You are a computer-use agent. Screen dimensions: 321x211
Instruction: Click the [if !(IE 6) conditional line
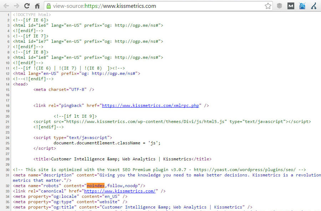pos(69,68)
